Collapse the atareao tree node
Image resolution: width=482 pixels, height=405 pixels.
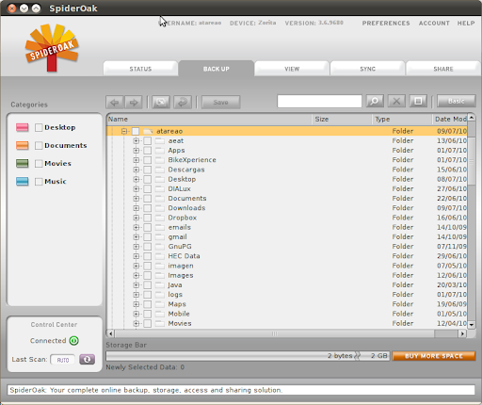click(x=124, y=131)
